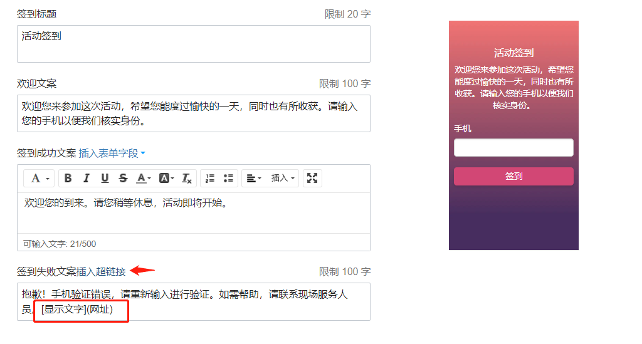Click the 欢迎文案 label
The width and height of the screenshot is (642, 344).
click(x=36, y=84)
